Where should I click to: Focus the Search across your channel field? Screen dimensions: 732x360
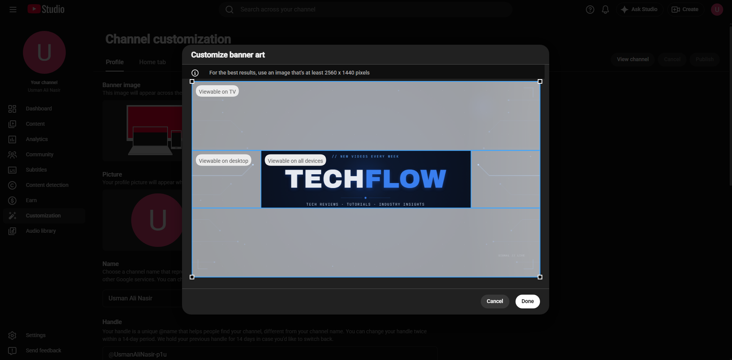coord(366,10)
